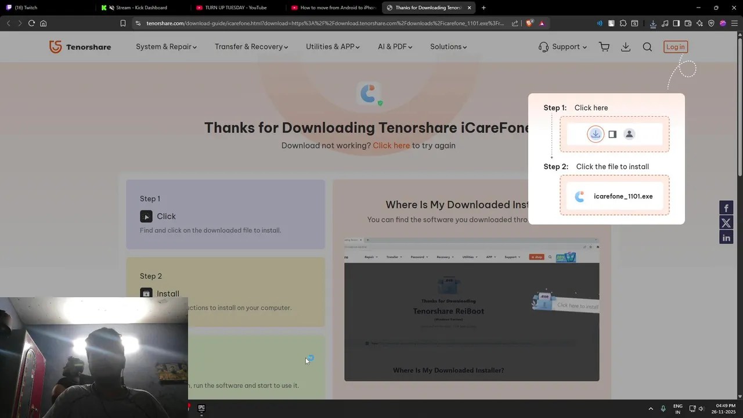Show hidden system tray icons
The image size is (743, 418).
click(x=651, y=409)
